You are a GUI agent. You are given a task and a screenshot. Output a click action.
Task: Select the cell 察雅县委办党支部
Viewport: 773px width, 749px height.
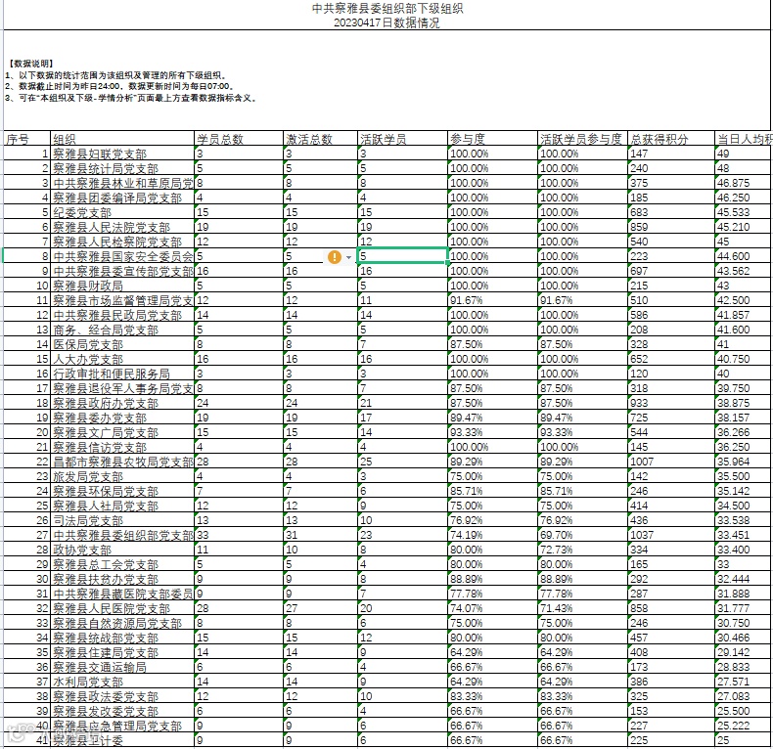click(x=122, y=418)
